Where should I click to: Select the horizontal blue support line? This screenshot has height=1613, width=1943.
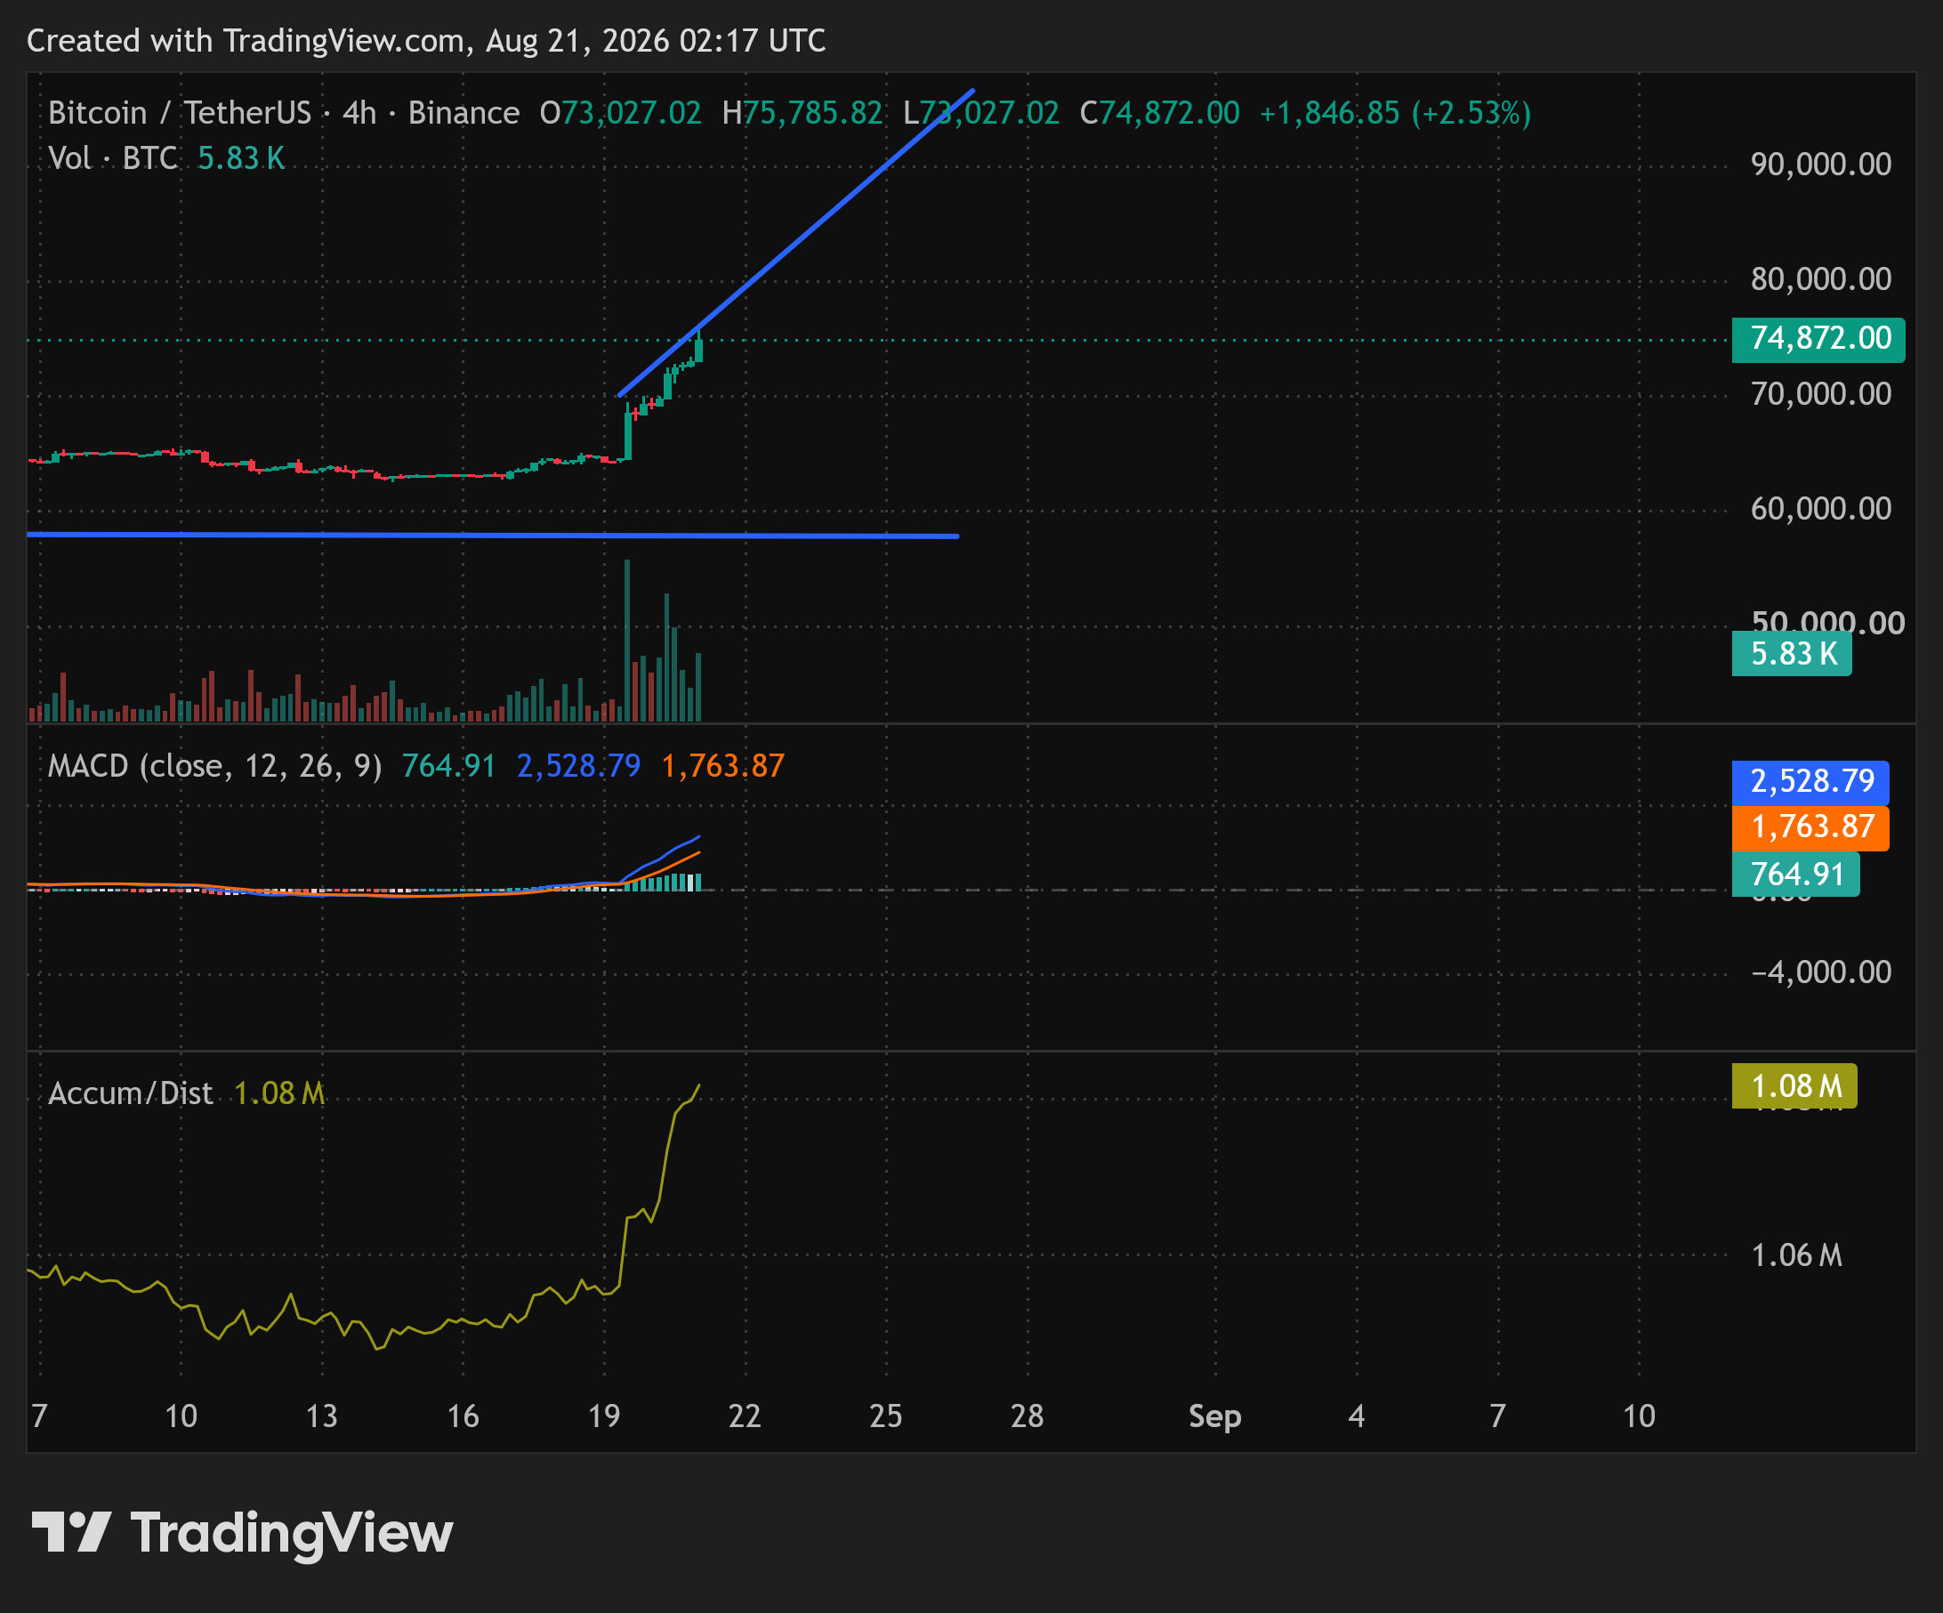[493, 535]
